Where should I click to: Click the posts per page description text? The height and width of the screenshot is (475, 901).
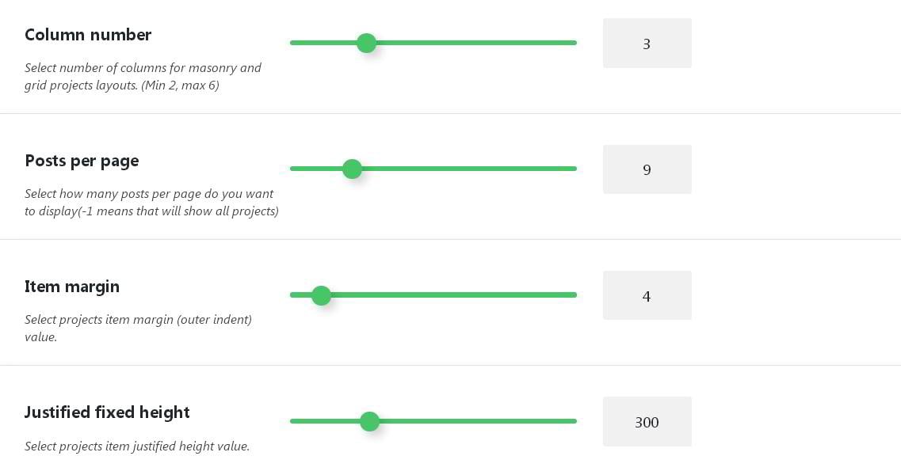pos(151,202)
